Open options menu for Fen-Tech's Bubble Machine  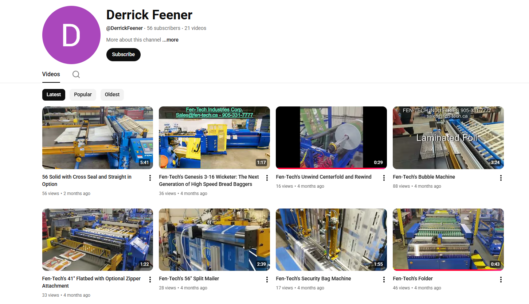pyautogui.click(x=501, y=178)
